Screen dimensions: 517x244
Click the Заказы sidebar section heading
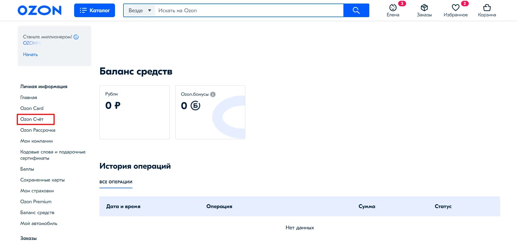[28, 238]
